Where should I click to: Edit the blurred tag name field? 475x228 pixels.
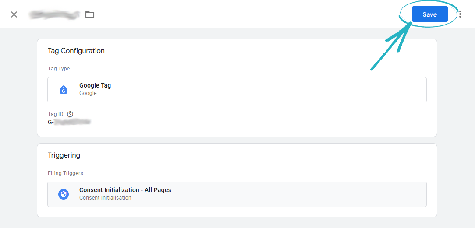[54, 14]
